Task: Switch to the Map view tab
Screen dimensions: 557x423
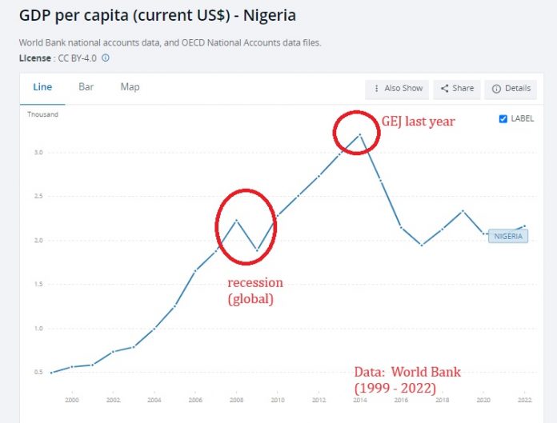Action: click(130, 86)
